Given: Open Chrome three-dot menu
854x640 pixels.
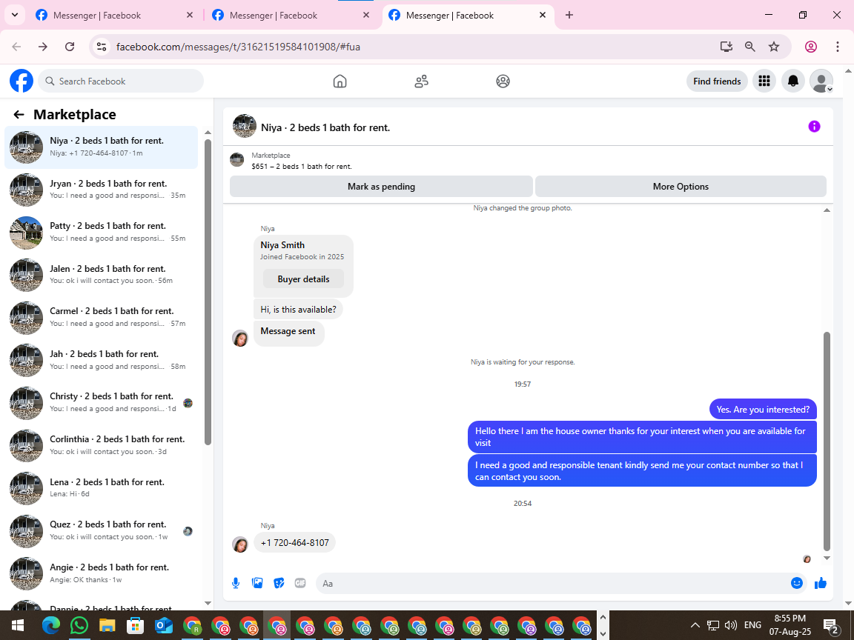Looking at the screenshot, I should point(838,47).
